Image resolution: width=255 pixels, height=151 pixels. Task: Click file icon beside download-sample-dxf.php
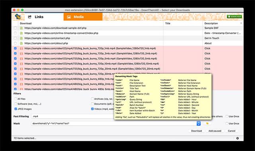pos(21,28)
